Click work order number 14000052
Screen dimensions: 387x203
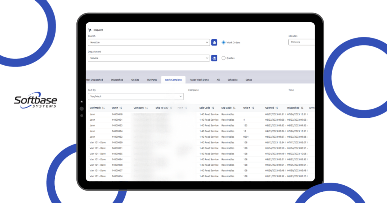[x=117, y=137]
